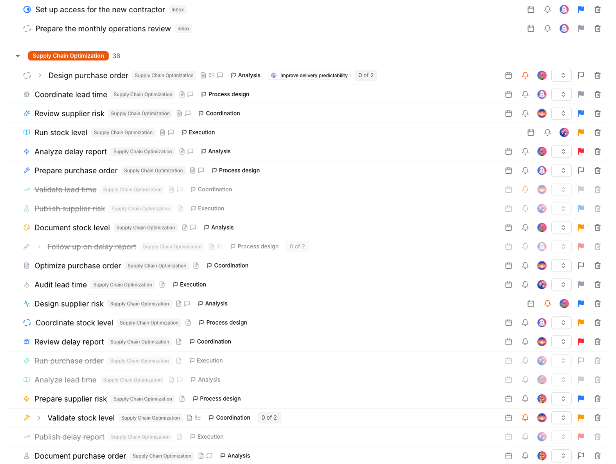Image resolution: width=616 pixels, height=464 pixels.
Task: Toggle status icon of 'Design purchase order'
Action: click(27, 75)
